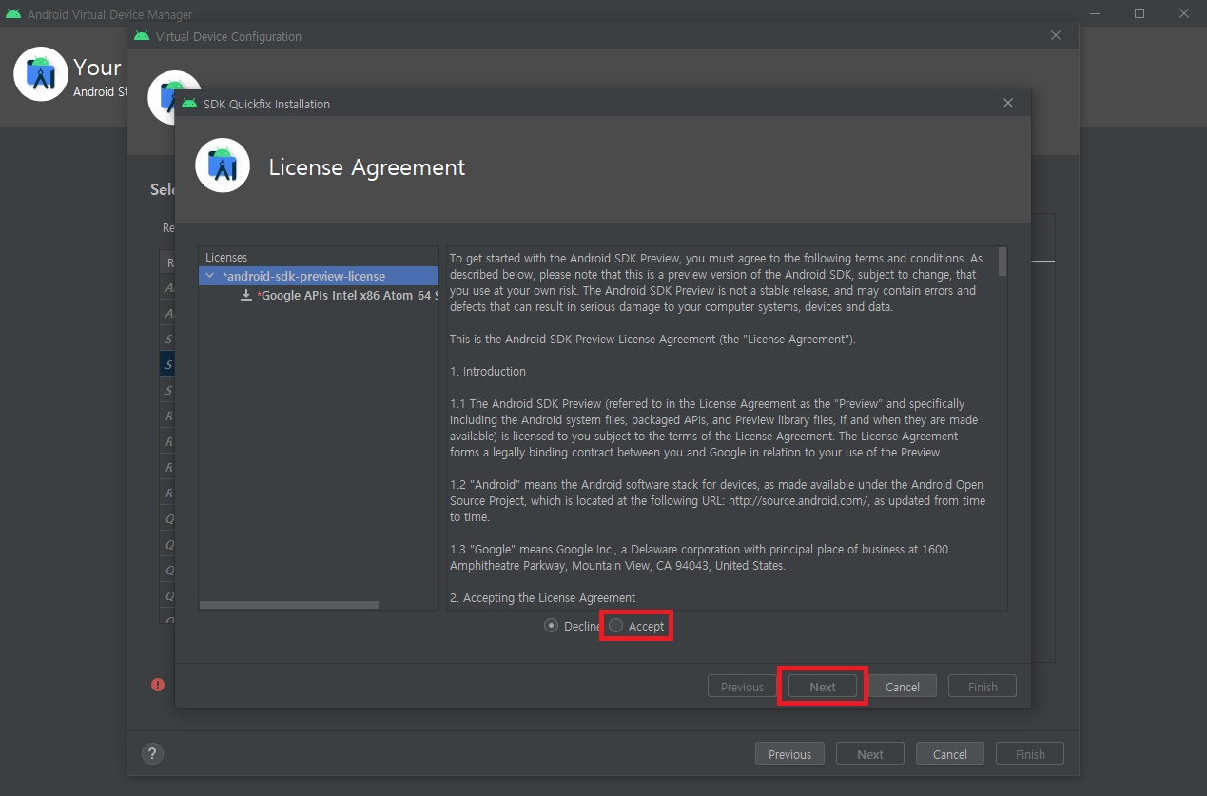Click the '1. Introduction' heading in license text

[488, 371]
